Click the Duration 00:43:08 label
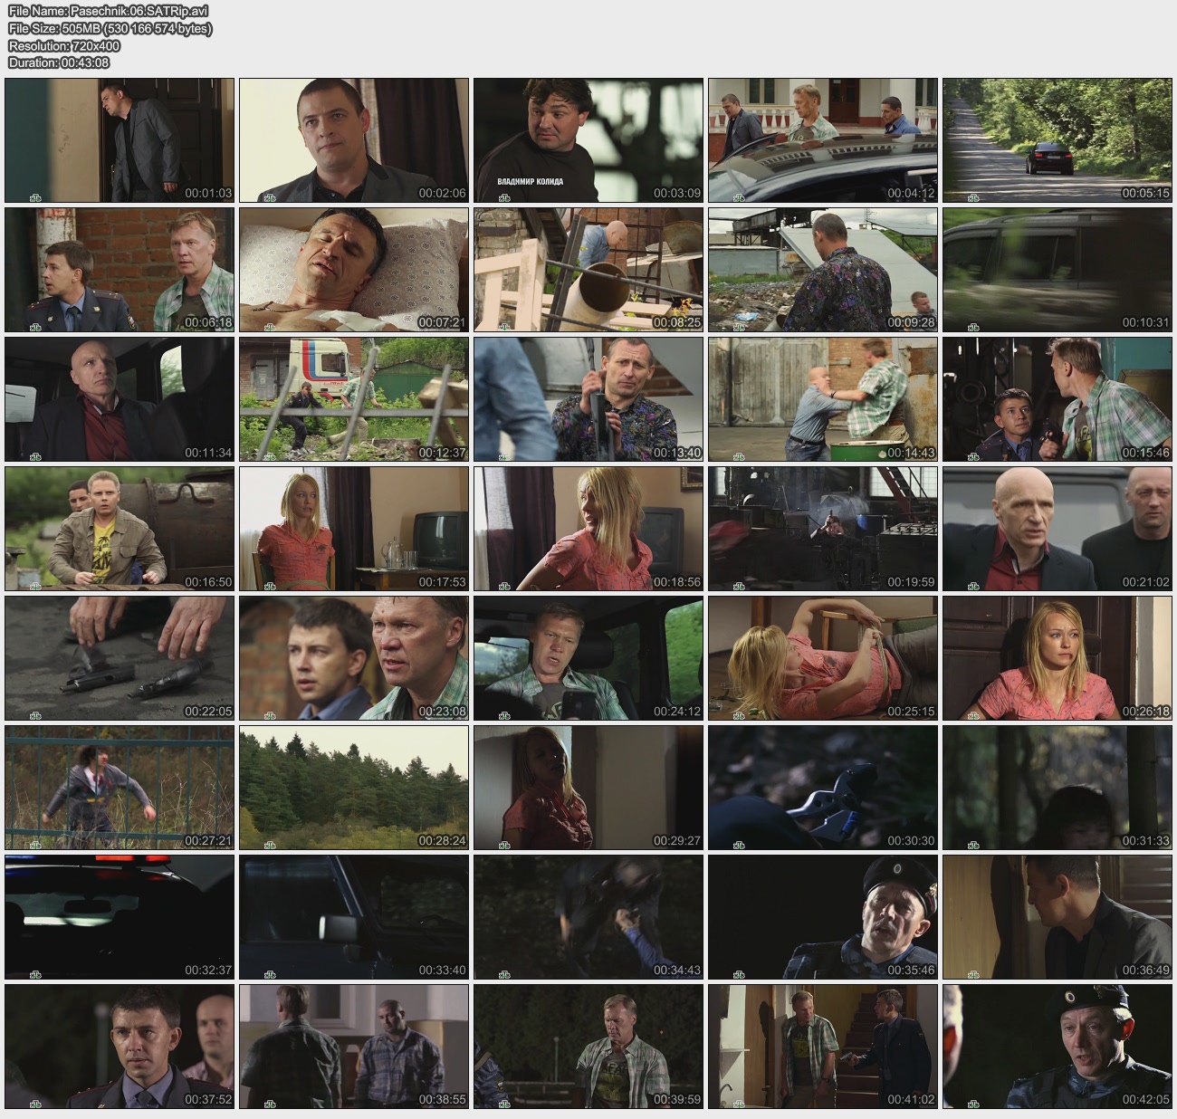Image resolution: width=1177 pixels, height=1119 pixels. click(59, 62)
